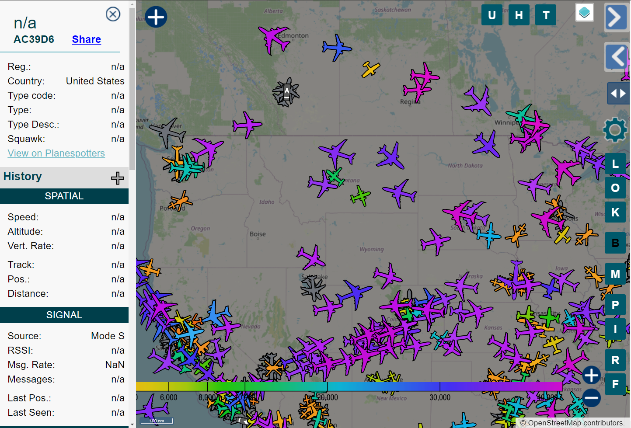Zoom in with round plus button
631x428 pixels.
tap(591, 375)
